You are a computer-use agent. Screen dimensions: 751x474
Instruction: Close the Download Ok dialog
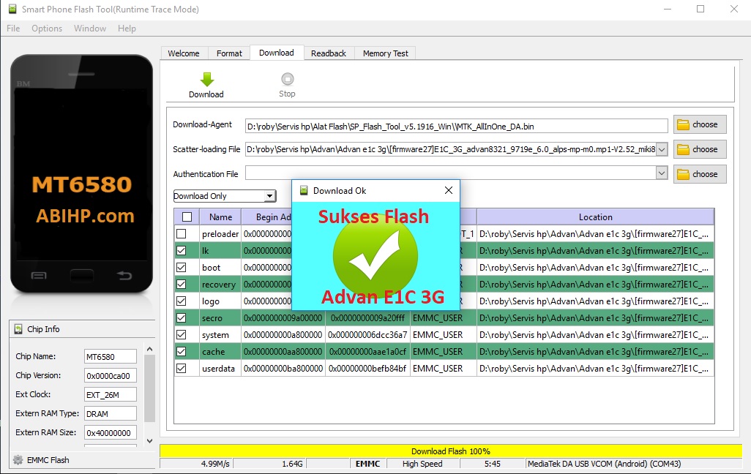tap(449, 190)
